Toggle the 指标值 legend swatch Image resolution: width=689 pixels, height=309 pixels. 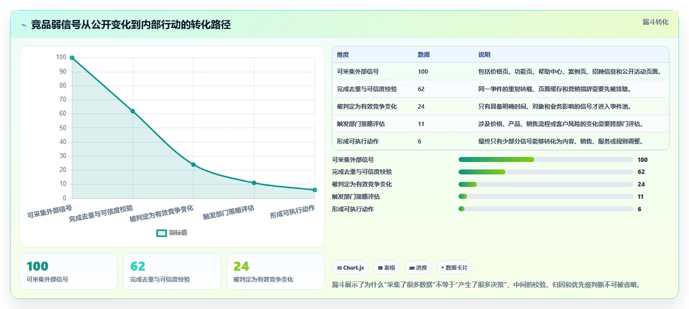[x=162, y=233]
